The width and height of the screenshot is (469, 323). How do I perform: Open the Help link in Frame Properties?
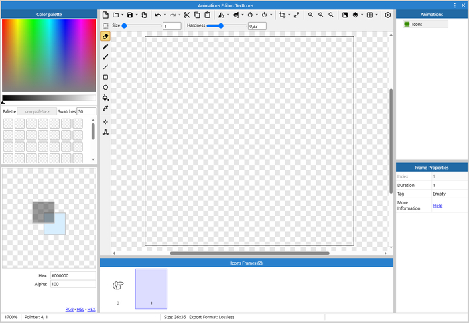click(438, 206)
